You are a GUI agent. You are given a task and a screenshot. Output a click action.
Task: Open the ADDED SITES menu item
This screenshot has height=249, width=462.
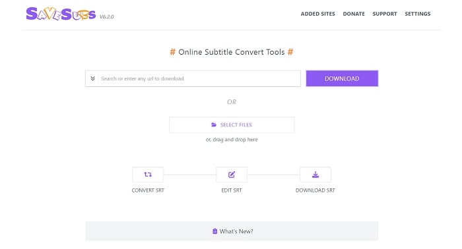tap(317, 14)
